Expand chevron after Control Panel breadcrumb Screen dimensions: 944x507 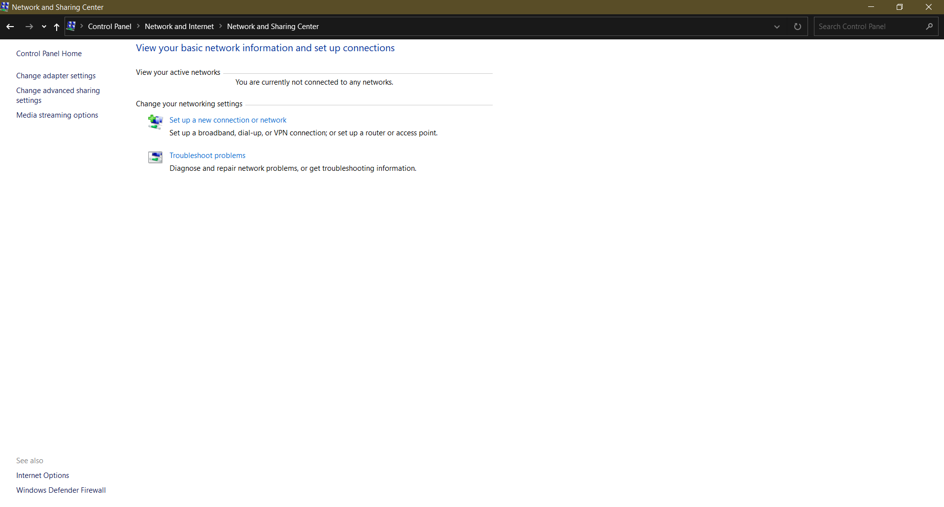138,26
